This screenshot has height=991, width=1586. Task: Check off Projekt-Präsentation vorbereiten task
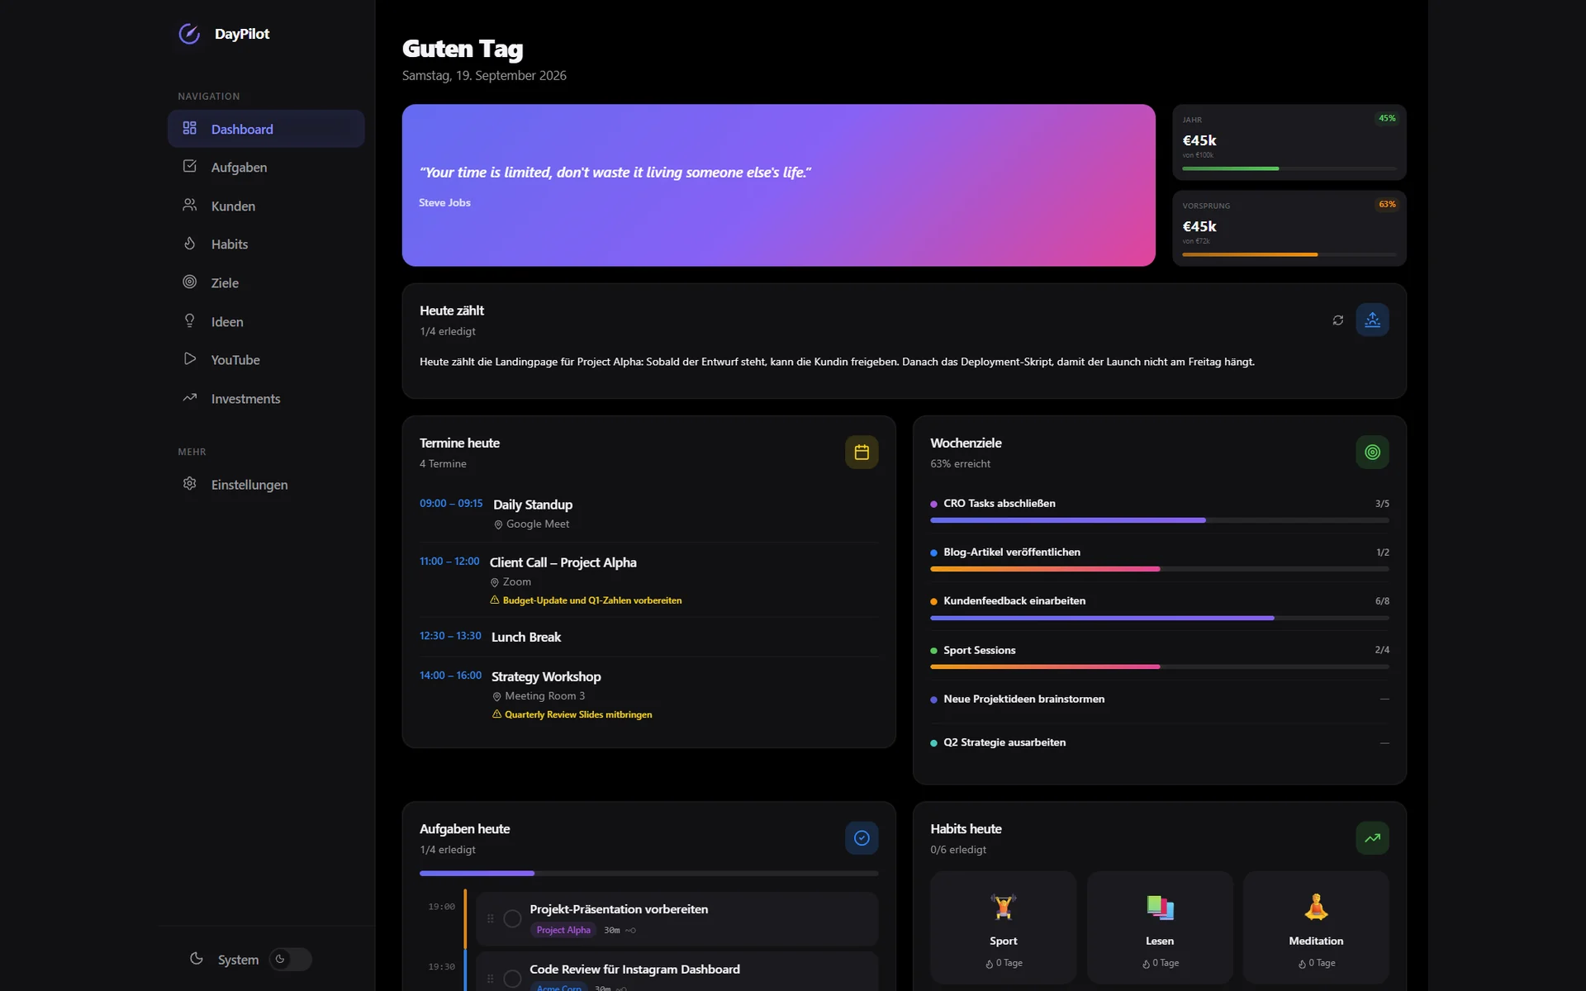[512, 918]
